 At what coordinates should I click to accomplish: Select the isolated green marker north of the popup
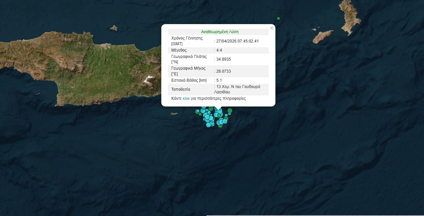[x=278, y=18]
